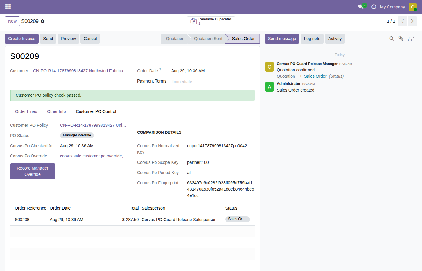Open the Corvus Po Override record link
This screenshot has height=271, width=422.
[x=93, y=156]
